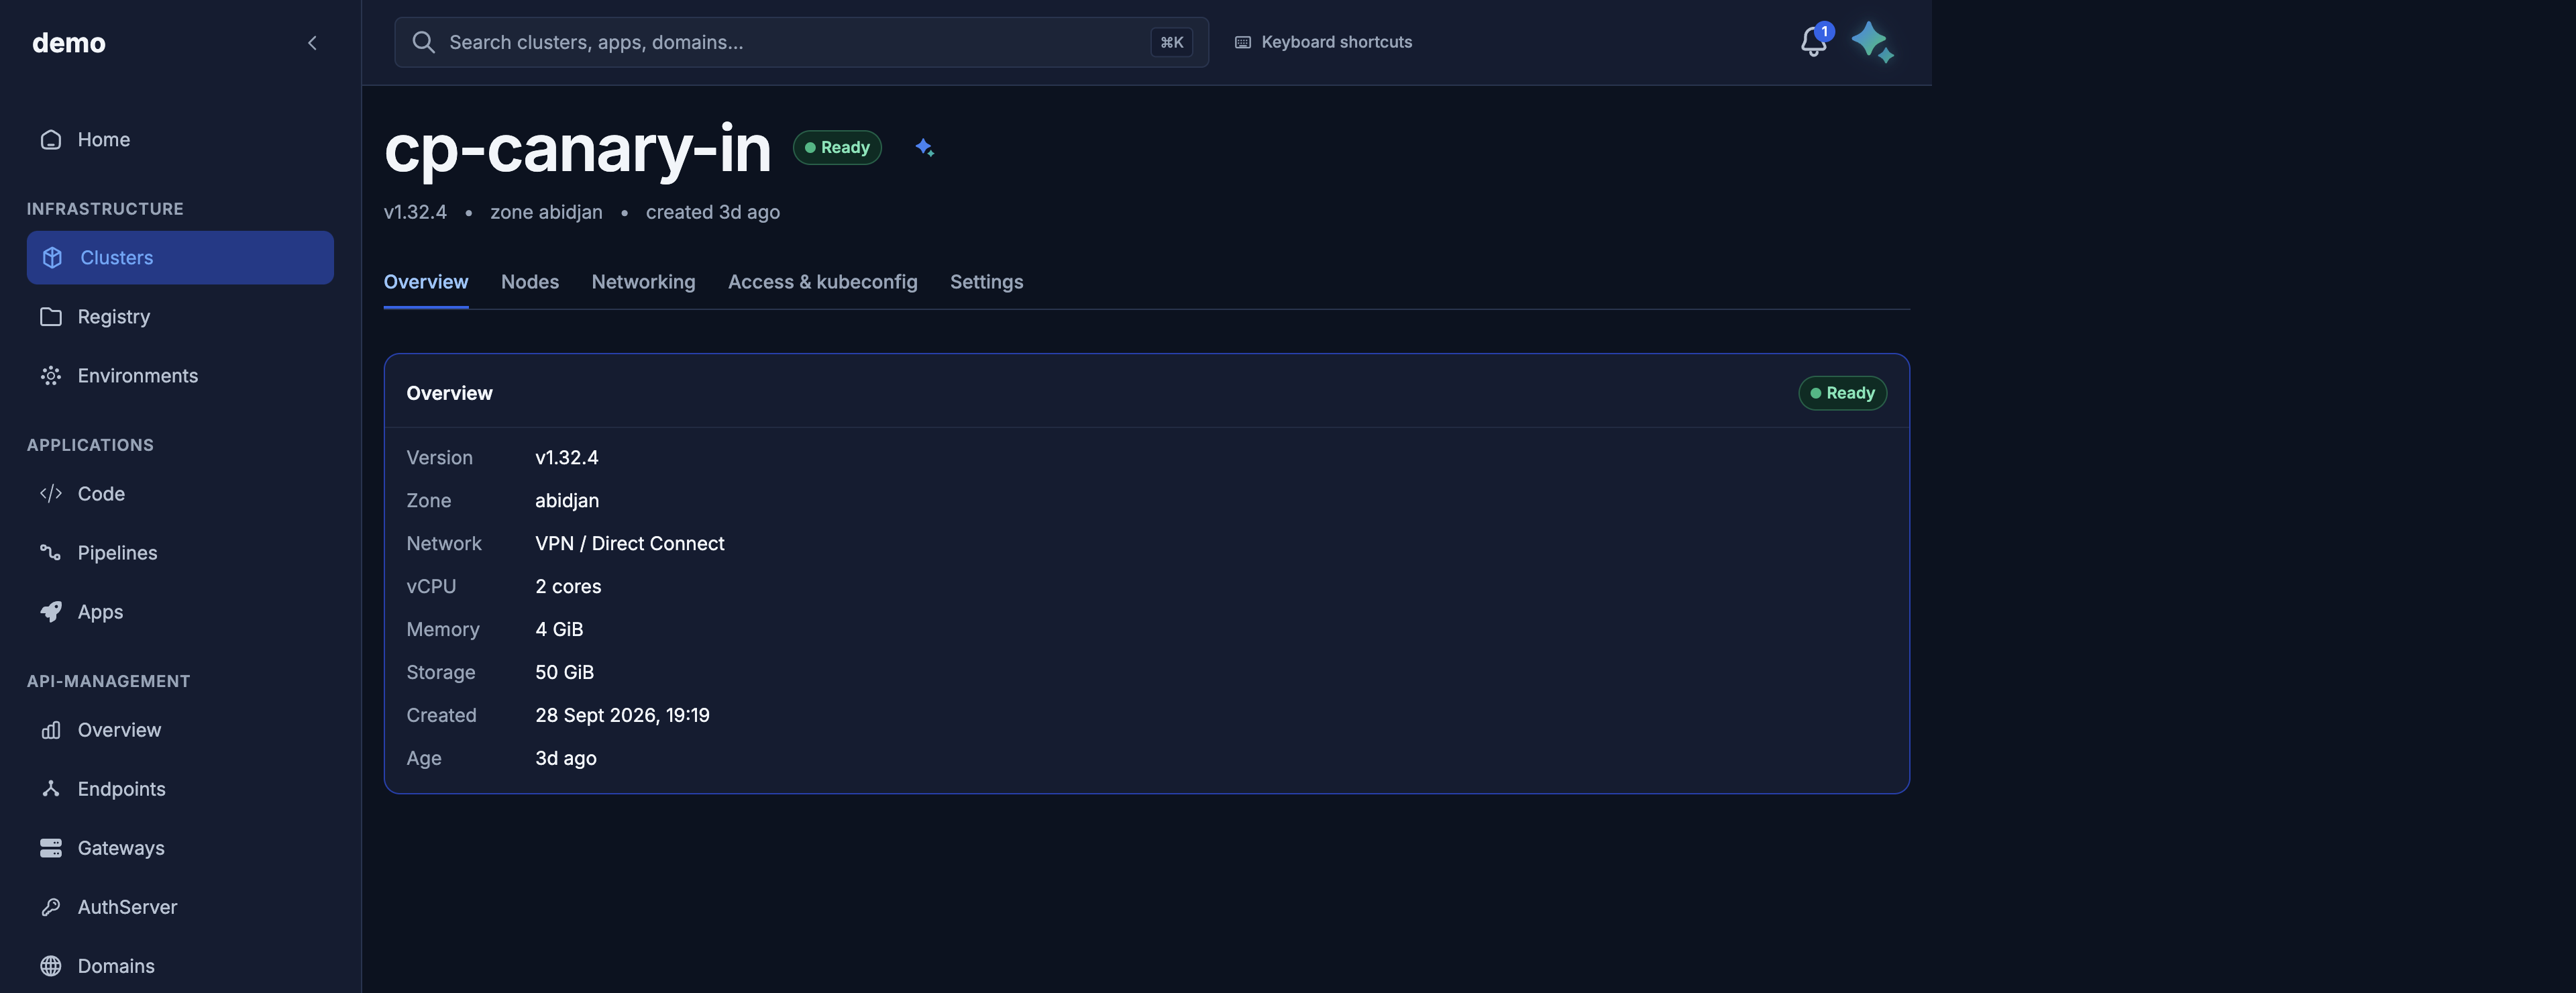The width and height of the screenshot is (2576, 993).
Task: Click the small sparkle icon beside cp-canary-in title
Action: click(x=924, y=147)
